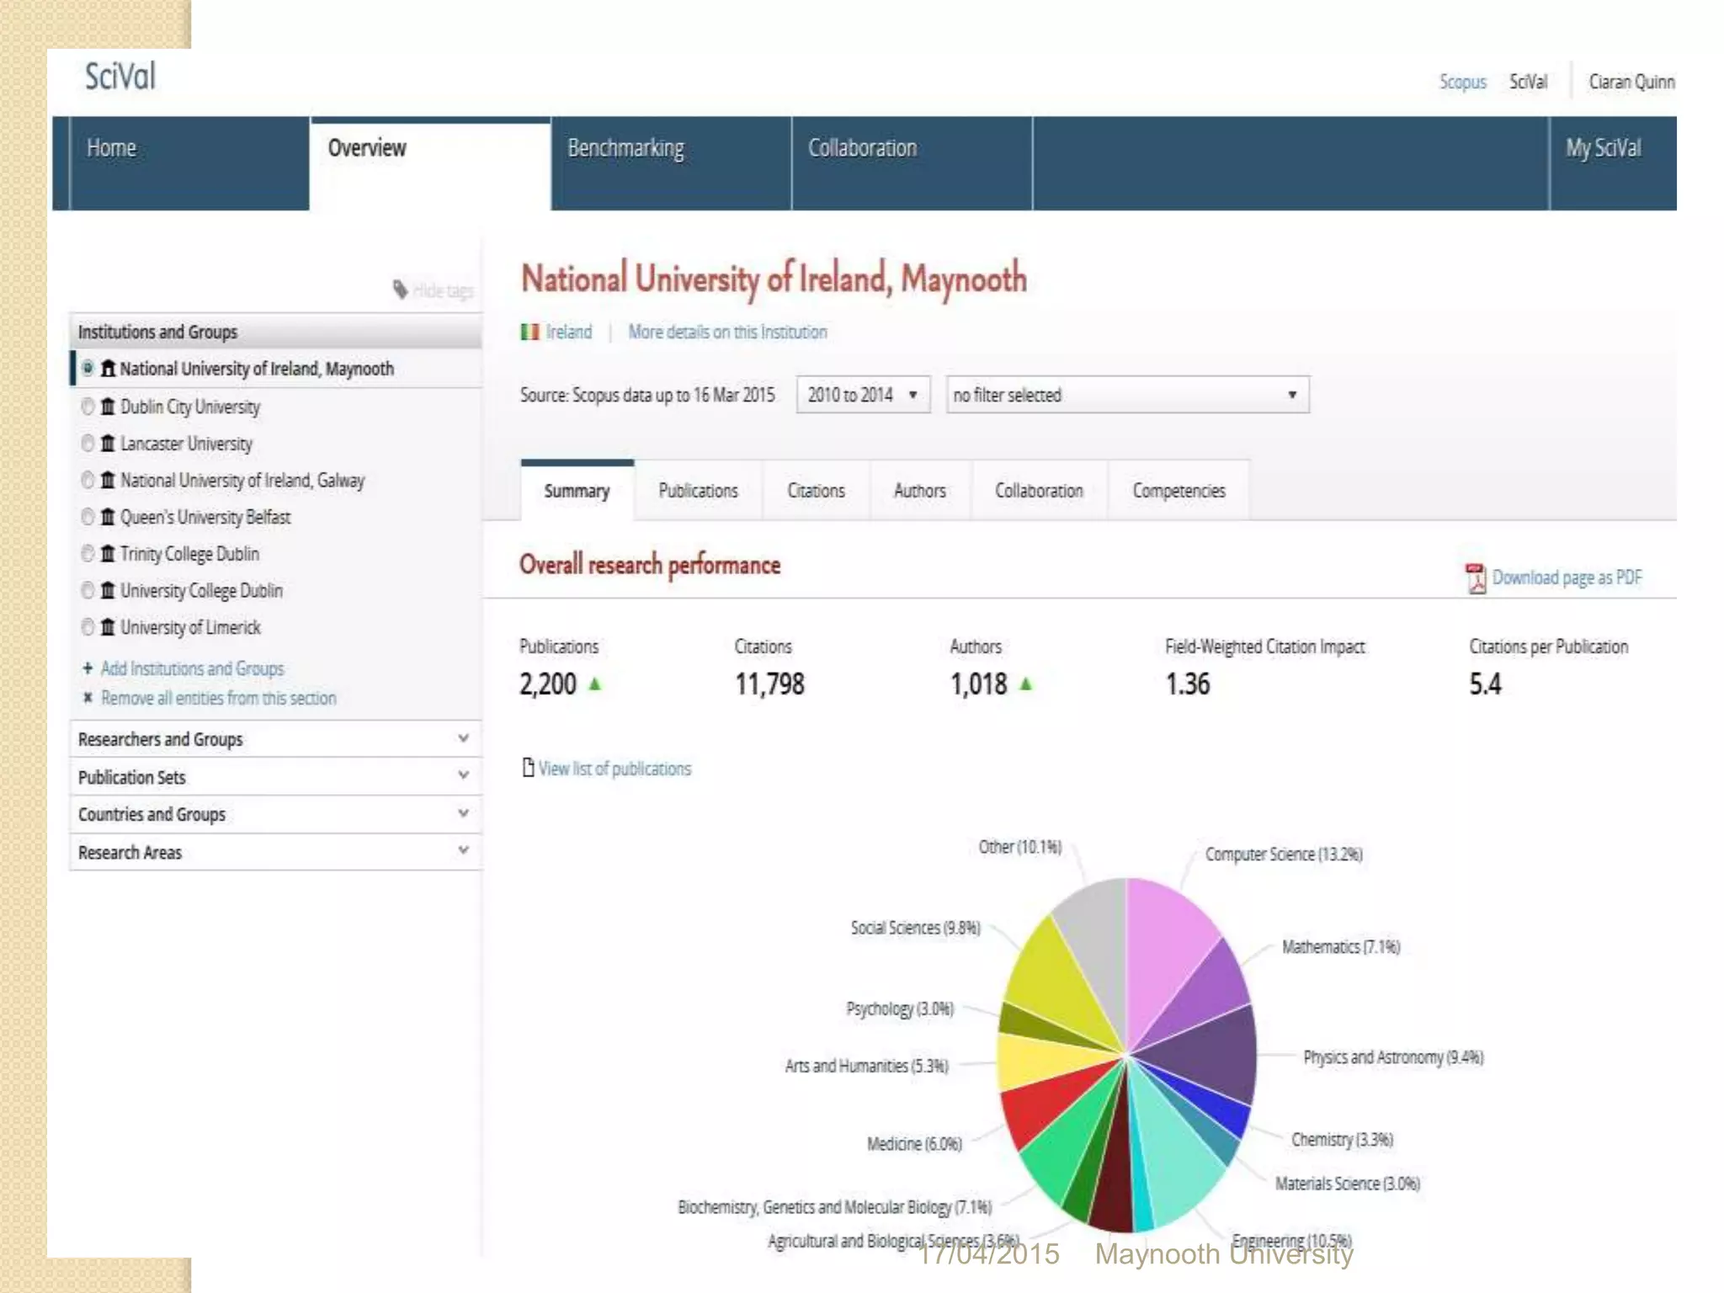Click the plus icon for Add Institutions and Groups
1724x1293 pixels.
coord(88,668)
